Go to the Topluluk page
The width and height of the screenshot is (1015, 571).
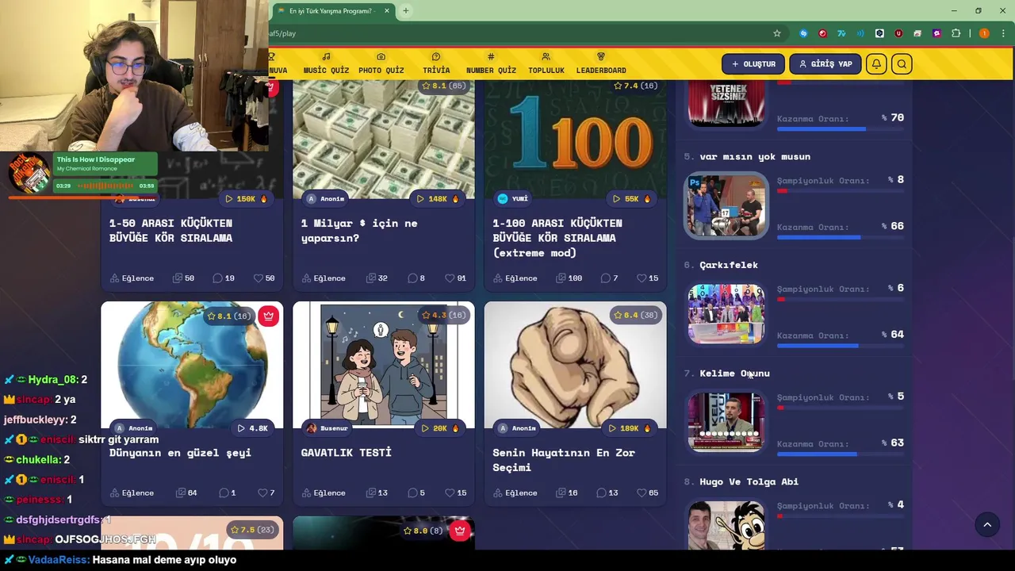546,64
